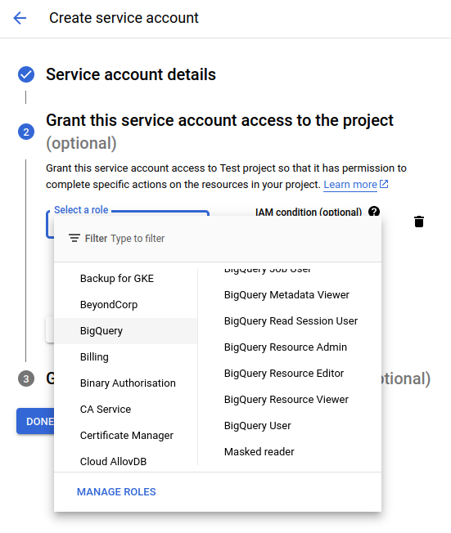
Task: Choose BigQuery Resource Viewer role
Action: tap(290, 400)
